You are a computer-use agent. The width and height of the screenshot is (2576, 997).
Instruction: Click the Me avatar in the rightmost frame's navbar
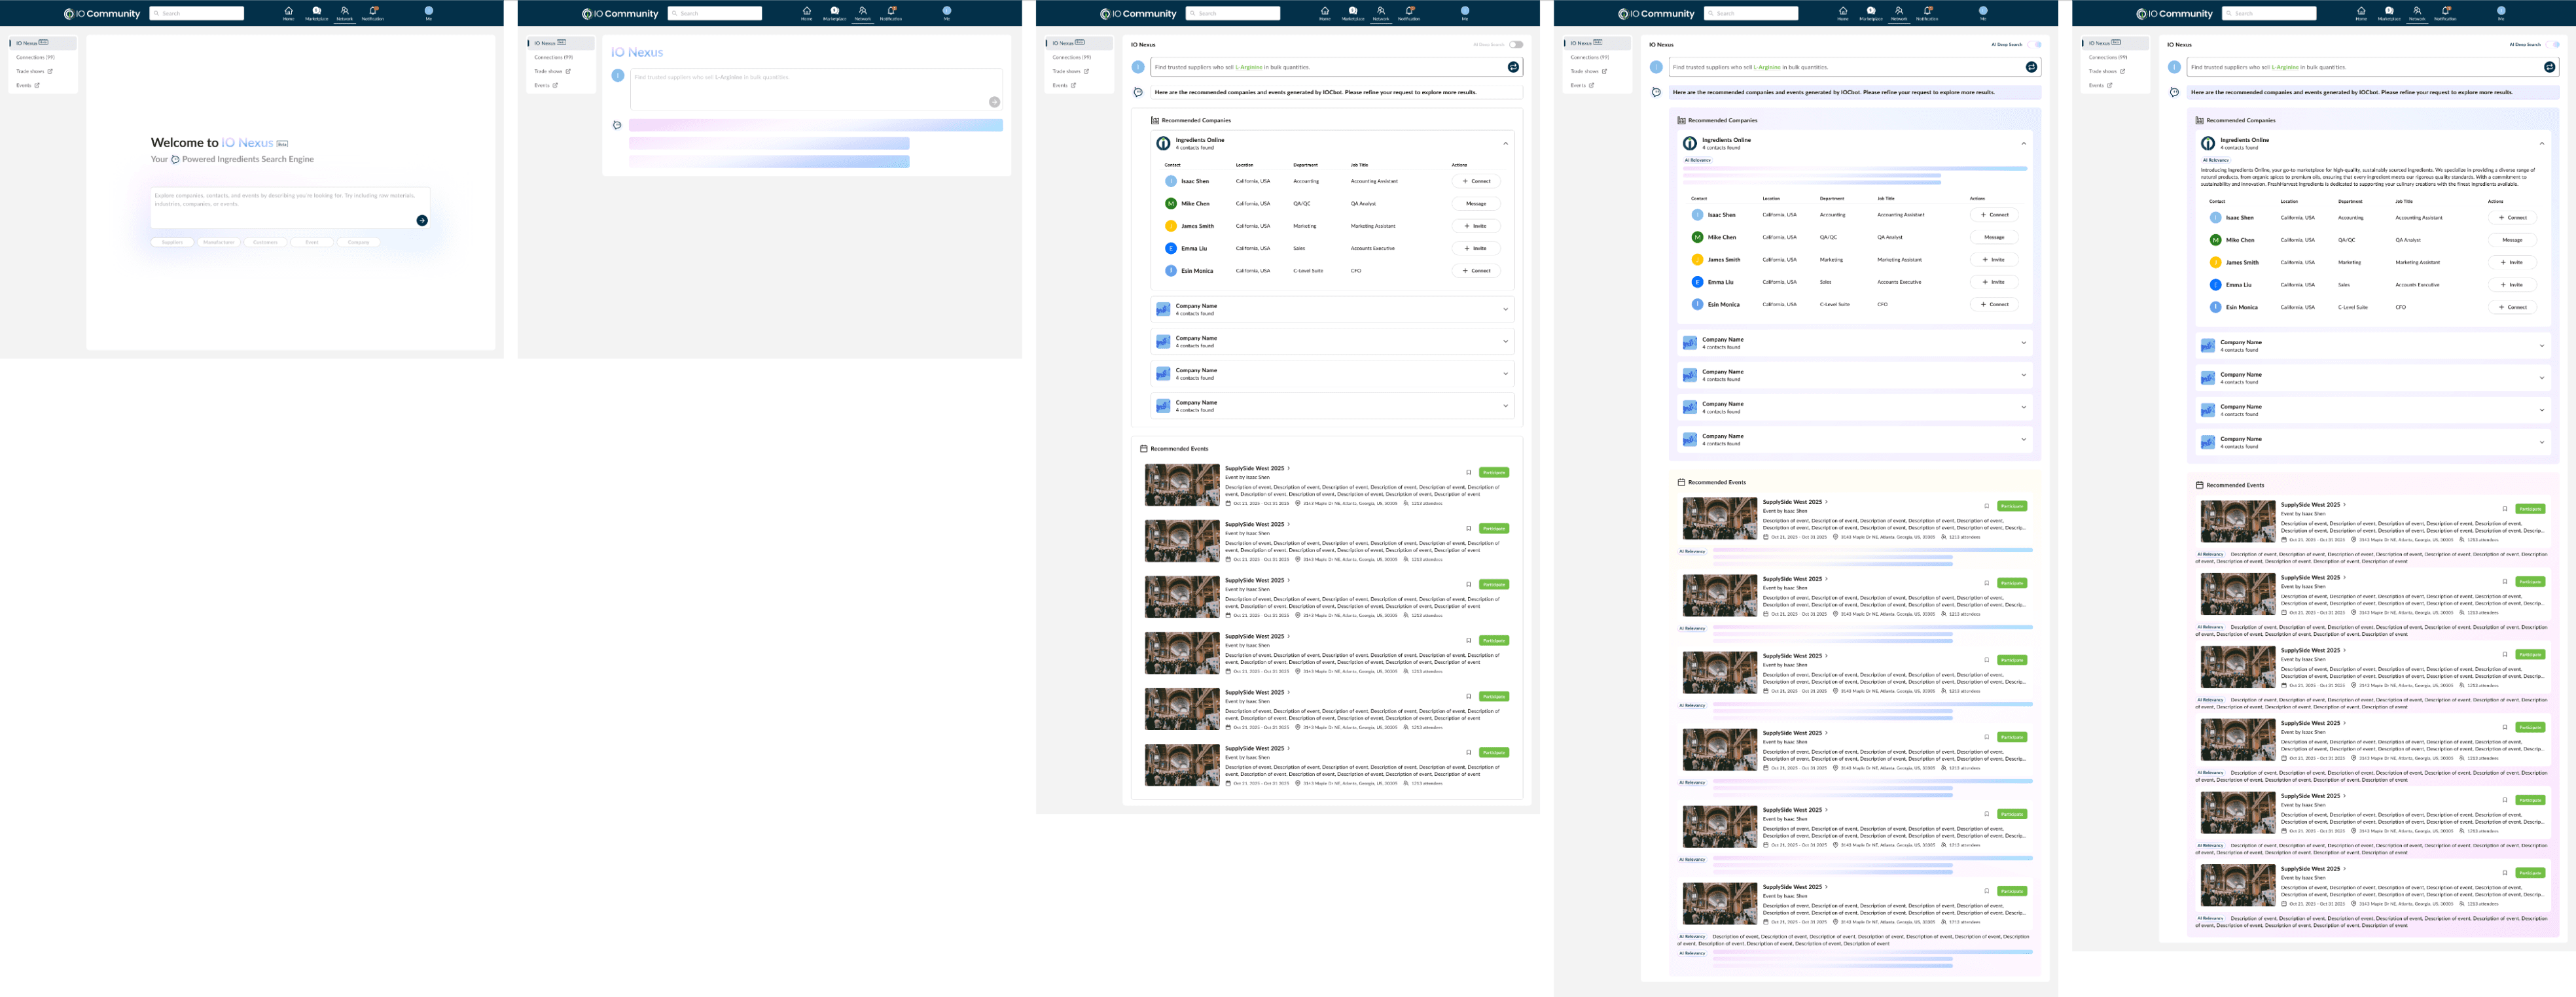point(2501,12)
